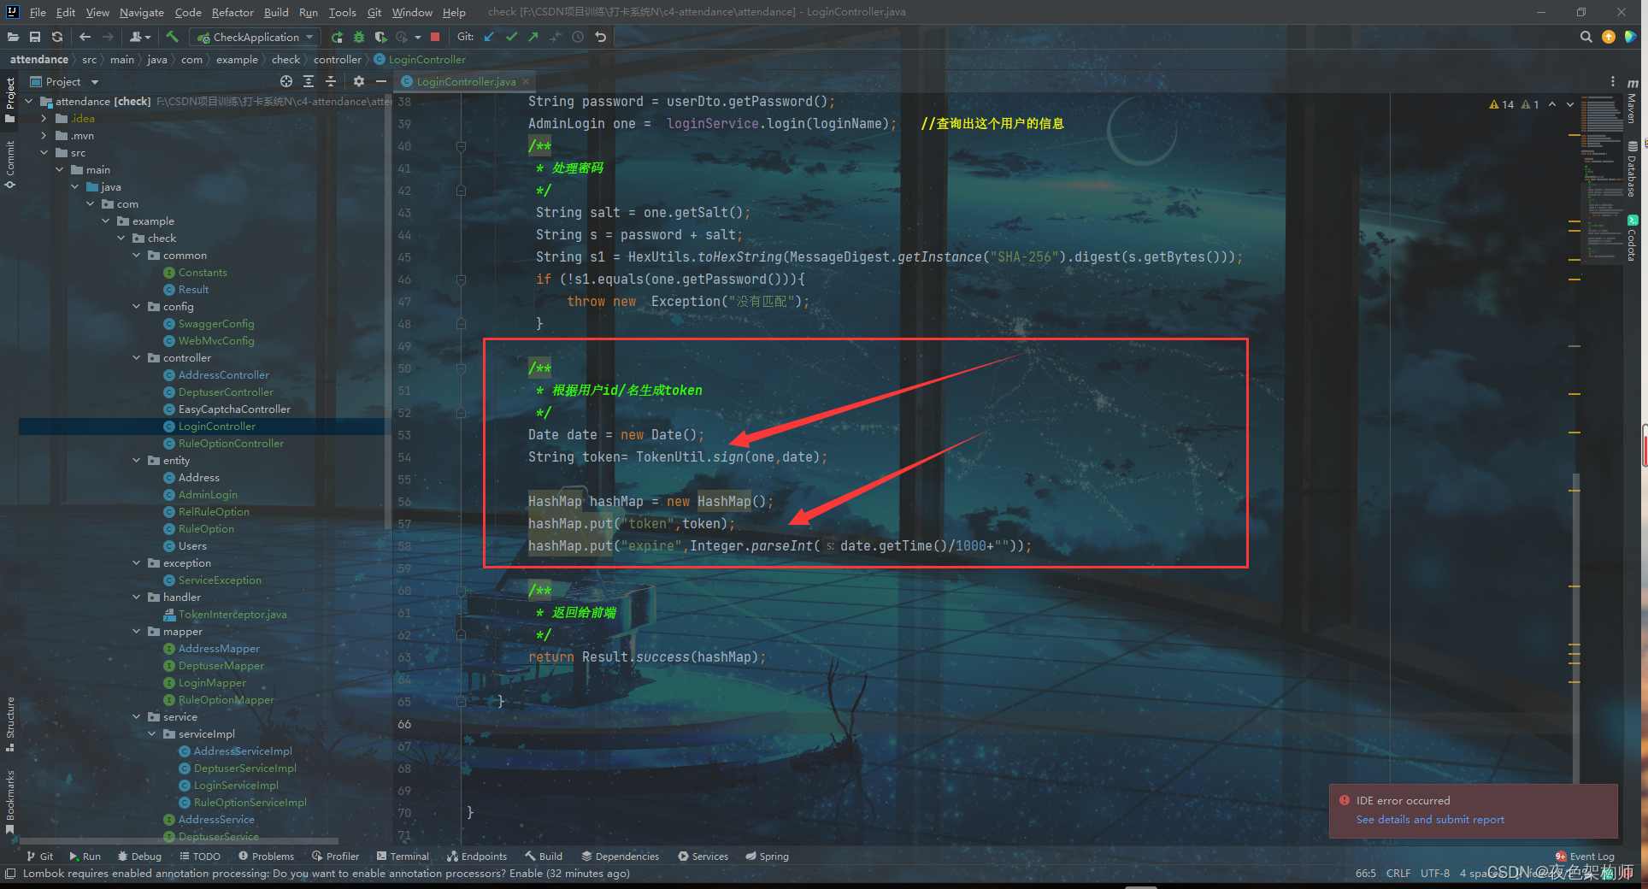The width and height of the screenshot is (1648, 889).
Task: Toggle code fold marker at line 40
Action: (x=461, y=146)
